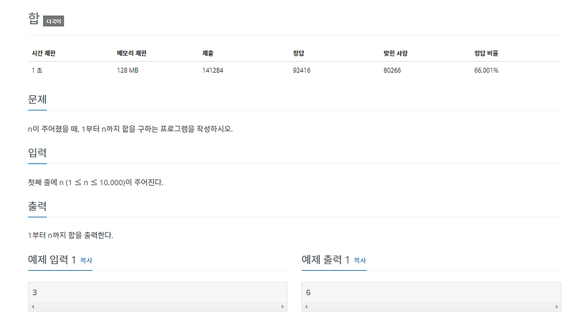Click the output description 1부터 n까지 합을 출력한다
The width and height of the screenshot is (576, 321).
coord(71,235)
